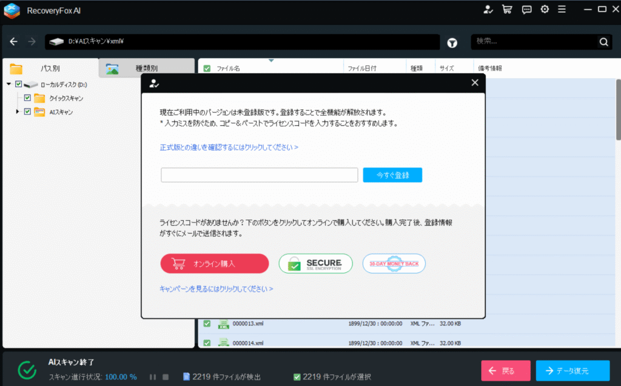Open the feedback chat bubble icon

(527, 10)
